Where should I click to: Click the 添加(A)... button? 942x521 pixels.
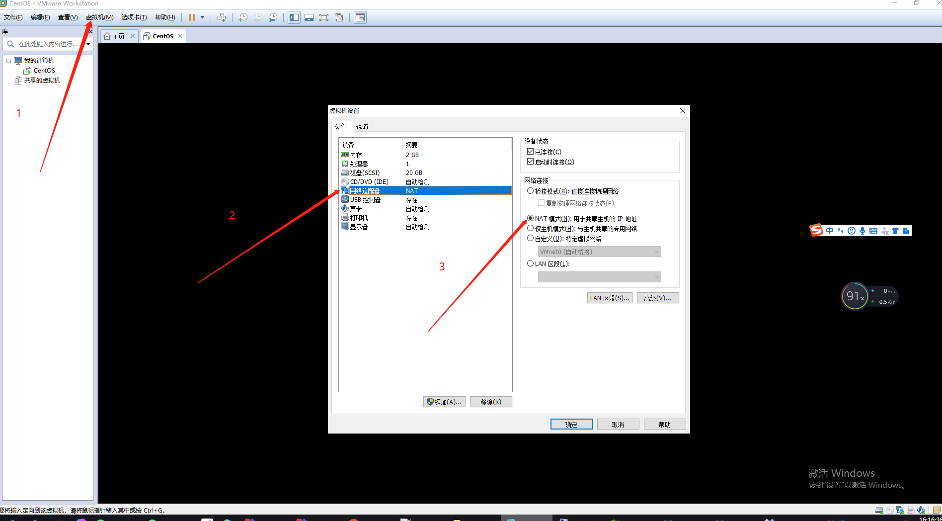(x=444, y=402)
